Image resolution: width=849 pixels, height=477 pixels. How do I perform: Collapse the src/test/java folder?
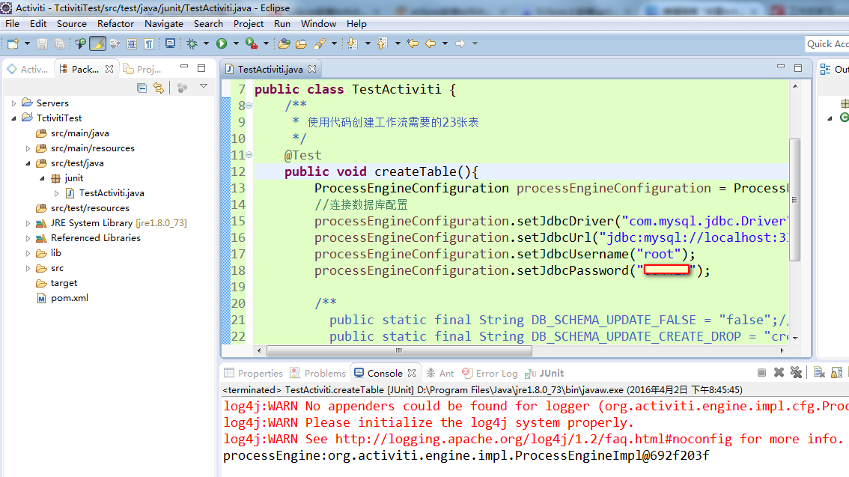pyautogui.click(x=28, y=163)
